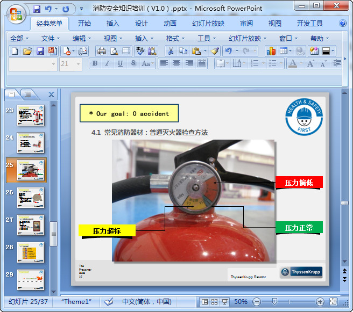Screen dimensions: 353x312
Task: Start Slide Show from status bar icon
Action: coord(224,302)
